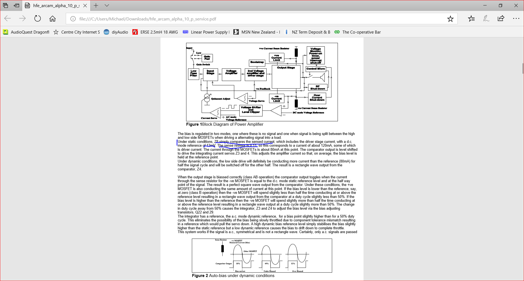This screenshot has width=524, height=281.
Task: Close the hfe_arcam_alpha_10_p tab
Action: click(85, 5)
